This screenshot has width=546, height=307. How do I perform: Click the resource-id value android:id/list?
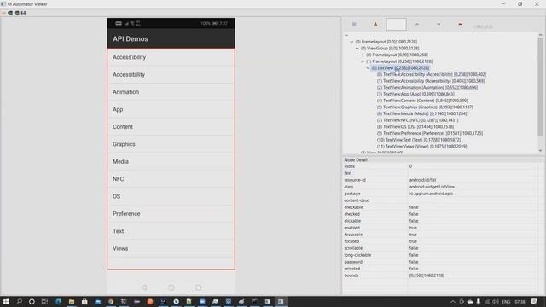coord(423,180)
